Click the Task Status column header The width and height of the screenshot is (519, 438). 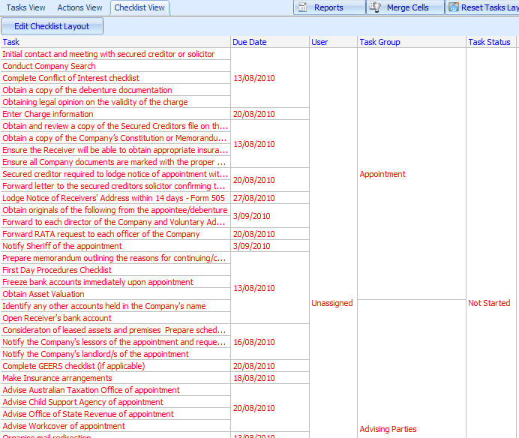[489, 42]
